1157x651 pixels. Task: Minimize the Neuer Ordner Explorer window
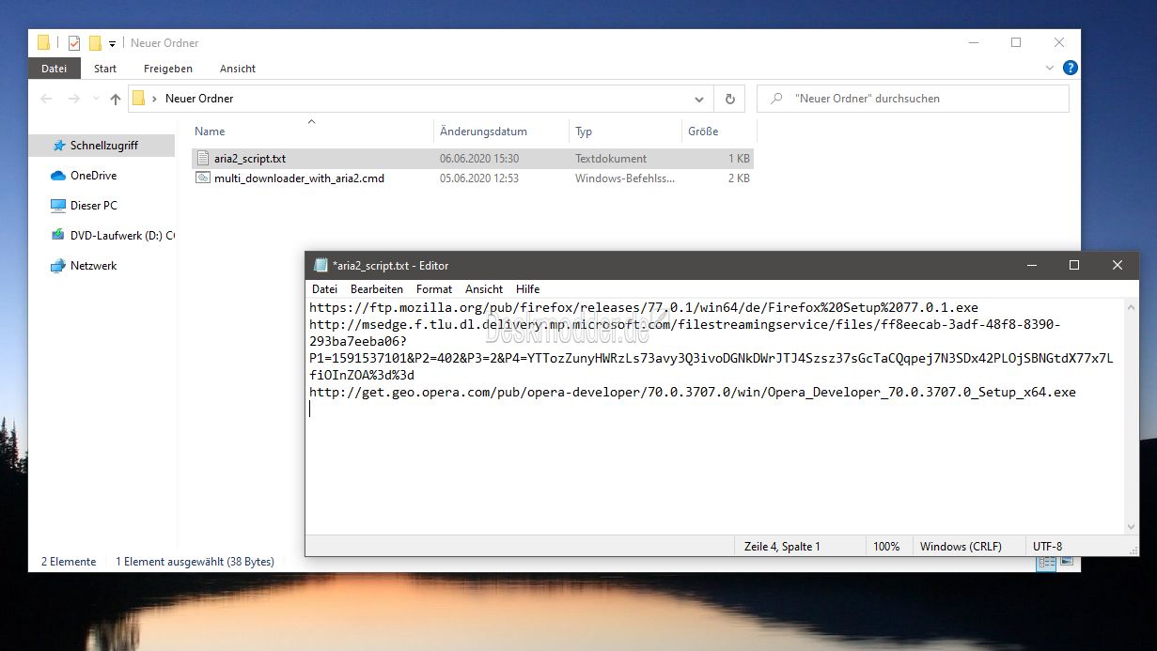tap(973, 42)
